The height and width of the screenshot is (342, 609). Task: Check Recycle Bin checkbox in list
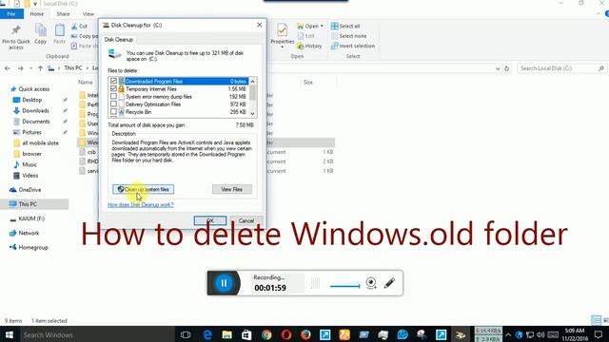tap(113, 112)
